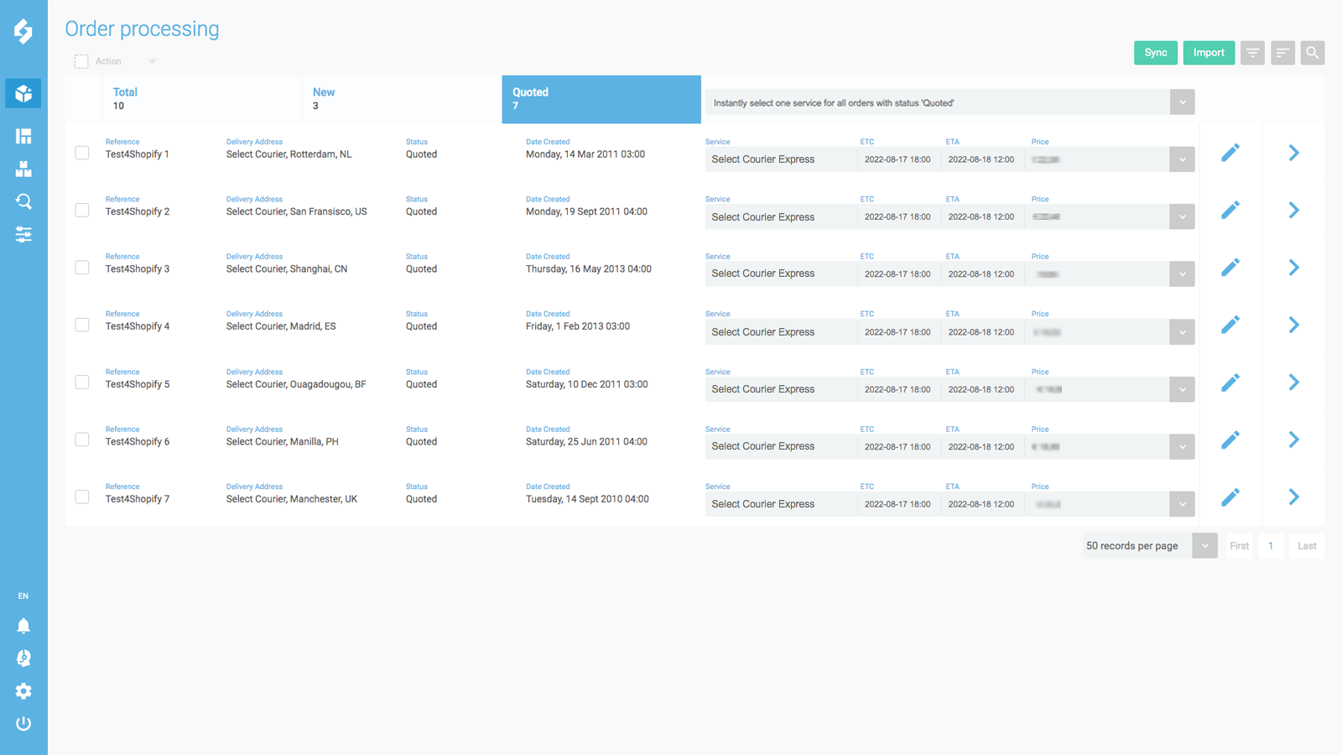The image size is (1342, 755).
Task: Open the dashboard layout icon in sidebar
Action: (23, 136)
